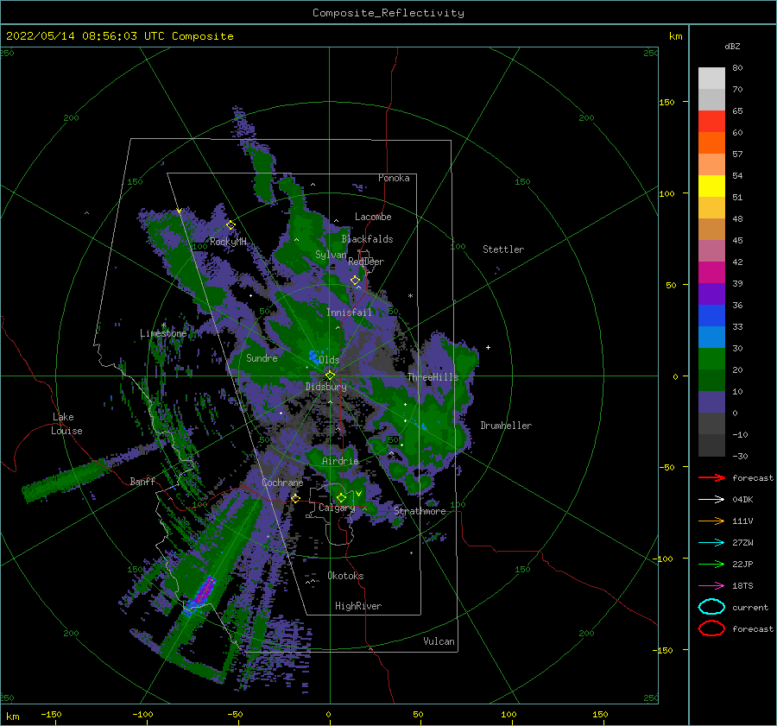Click the magenta 18TS arrow icon
This screenshot has width=777, height=726.
point(711,586)
